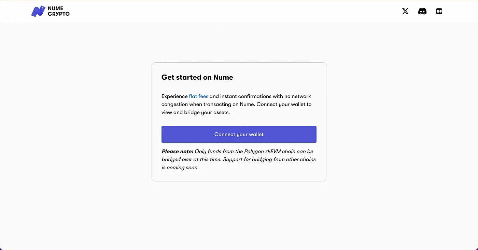The height and width of the screenshot is (250, 478).
Task: Click the Connect your wallet button
Action: [239, 134]
